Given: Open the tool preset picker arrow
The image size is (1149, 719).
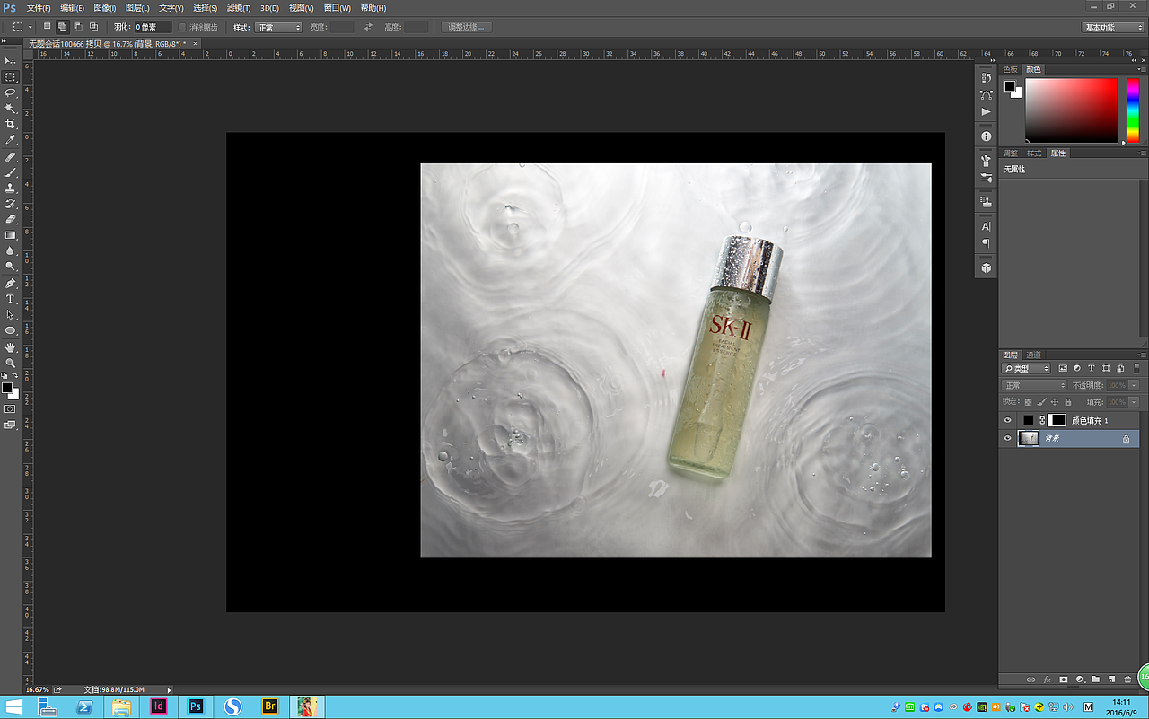Looking at the screenshot, I should (x=30, y=28).
